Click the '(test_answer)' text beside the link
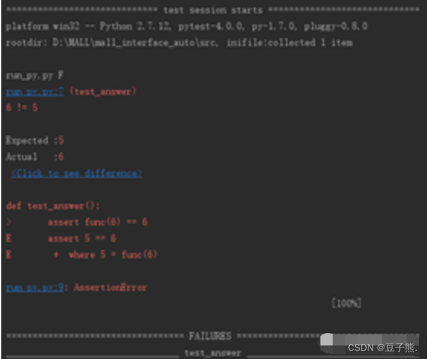 (103, 91)
